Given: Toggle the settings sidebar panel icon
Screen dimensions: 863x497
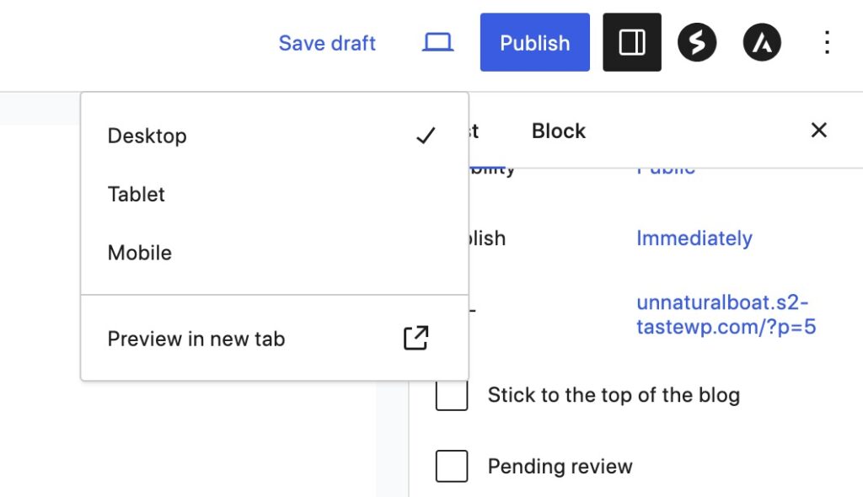Looking at the screenshot, I should pyautogui.click(x=632, y=43).
